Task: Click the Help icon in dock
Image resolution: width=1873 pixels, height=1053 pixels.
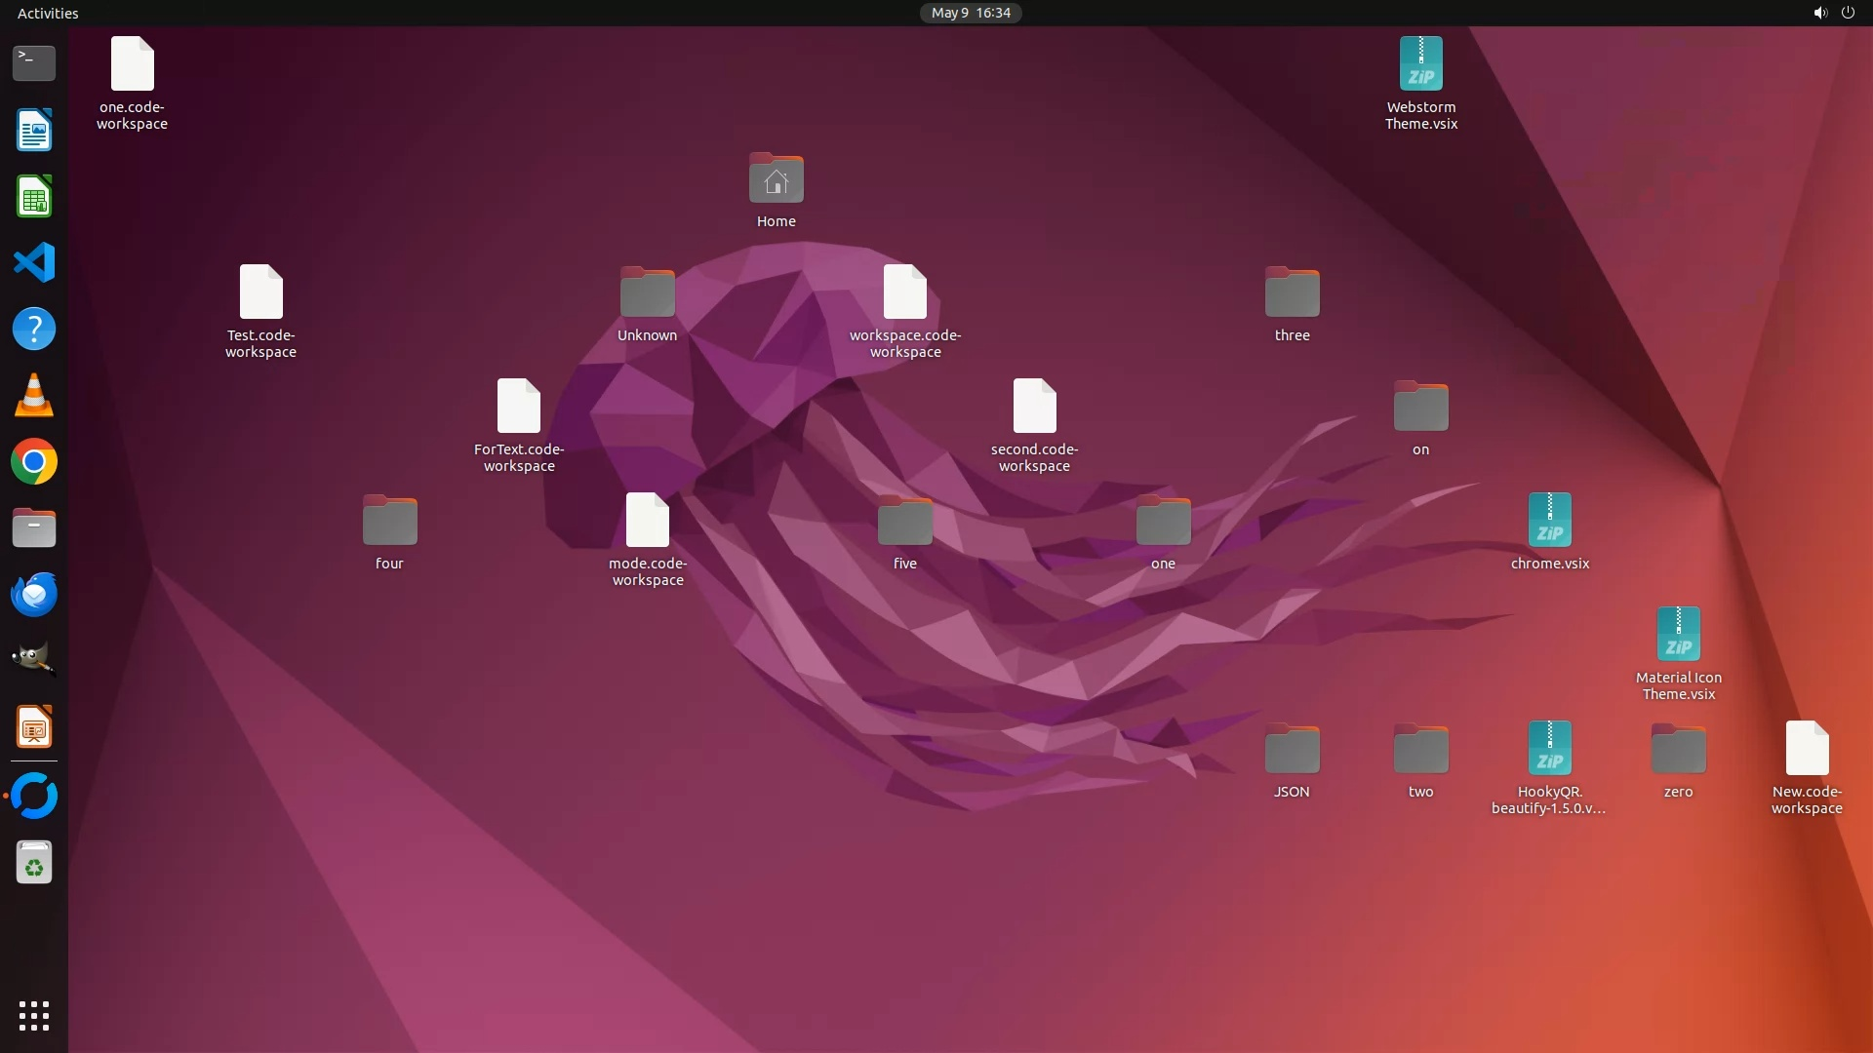Action: (34, 330)
